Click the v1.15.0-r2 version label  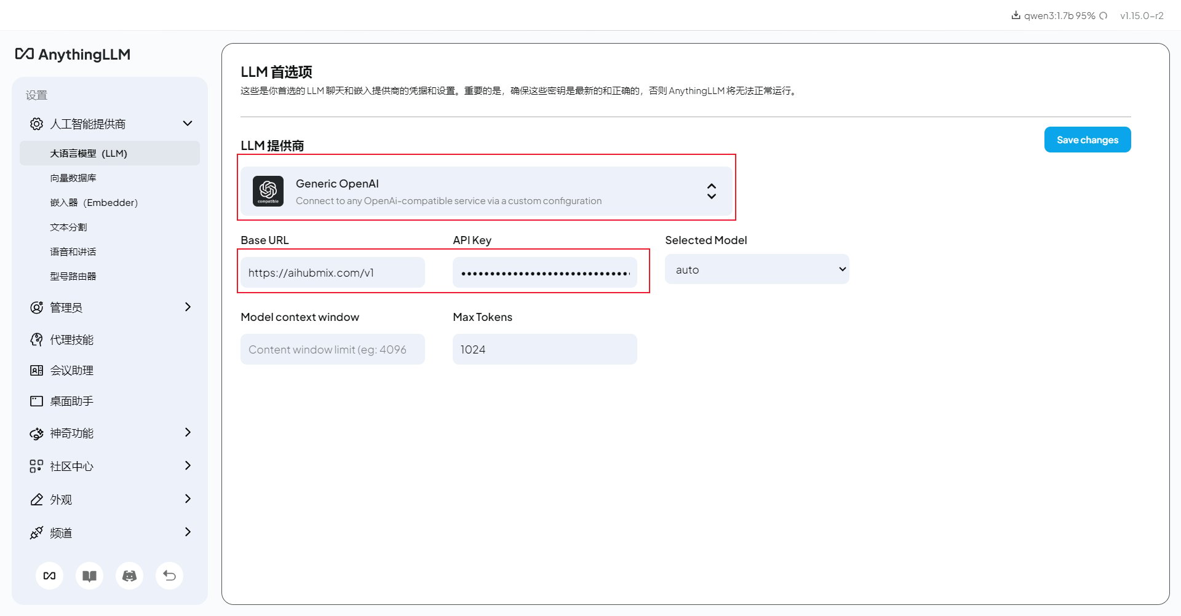(1142, 16)
